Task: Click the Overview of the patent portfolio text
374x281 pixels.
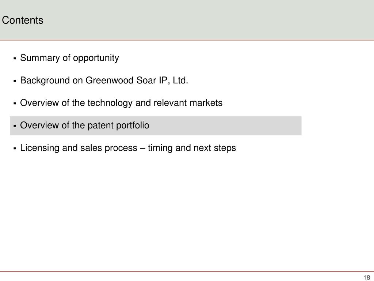Action: point(85,125)
